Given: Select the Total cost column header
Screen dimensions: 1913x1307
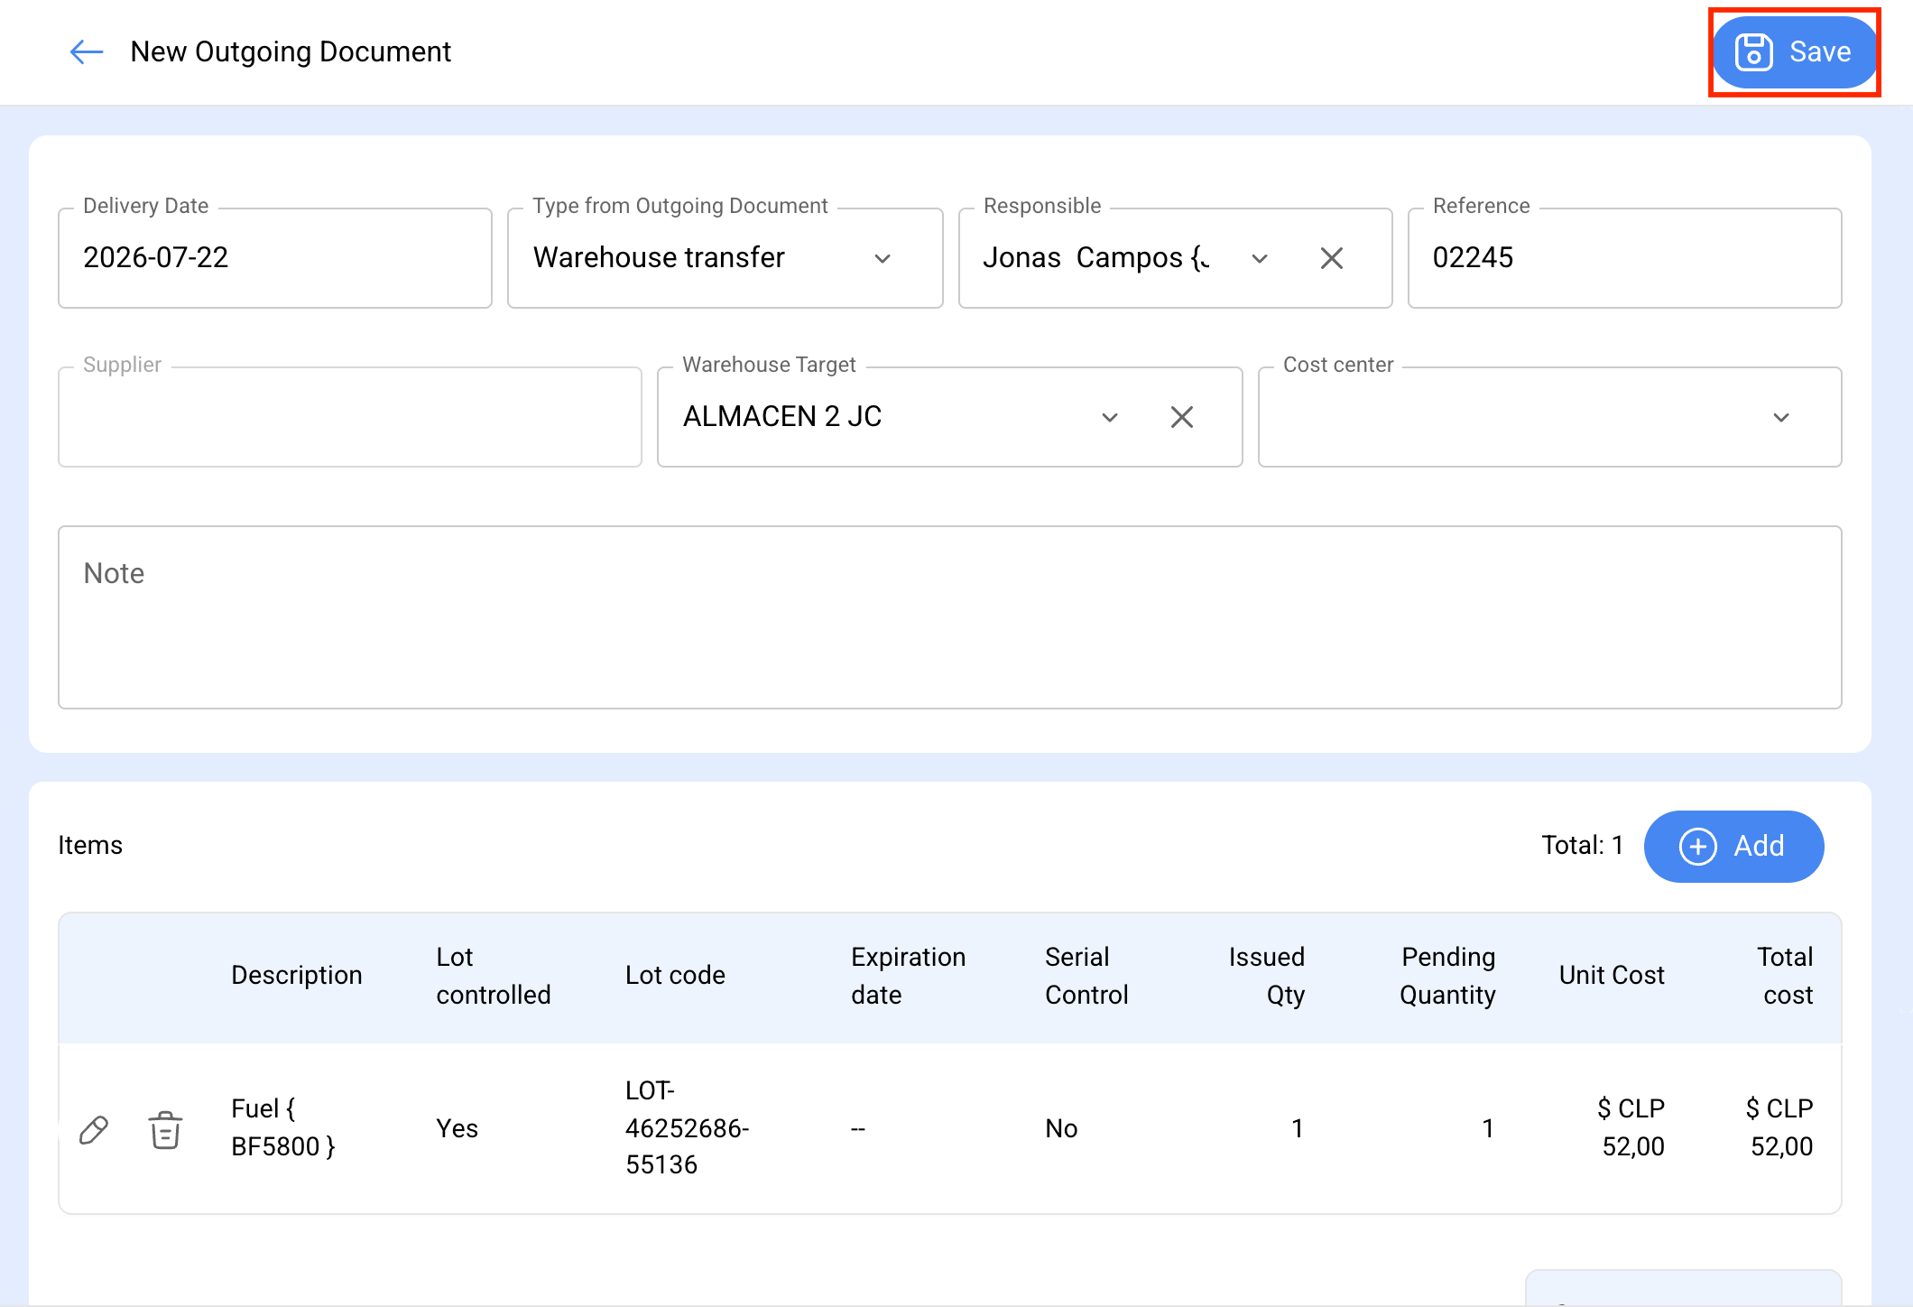Looking at the screenshot, I should 1786,976.
